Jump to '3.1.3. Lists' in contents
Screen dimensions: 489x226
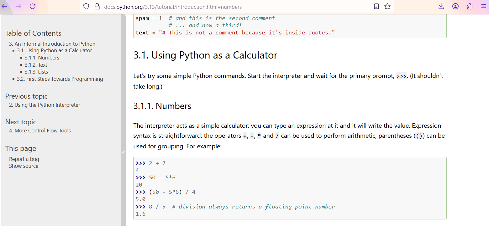pyautogui.click(x=36, y=72)
